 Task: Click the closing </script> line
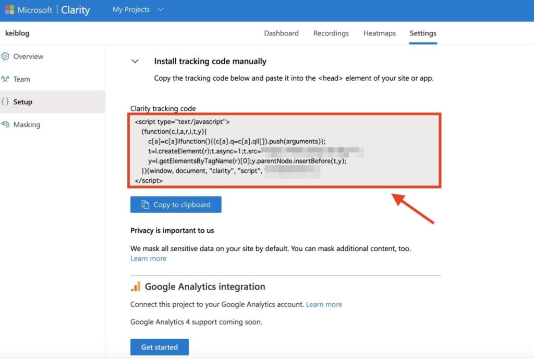(x=149, y=180)
